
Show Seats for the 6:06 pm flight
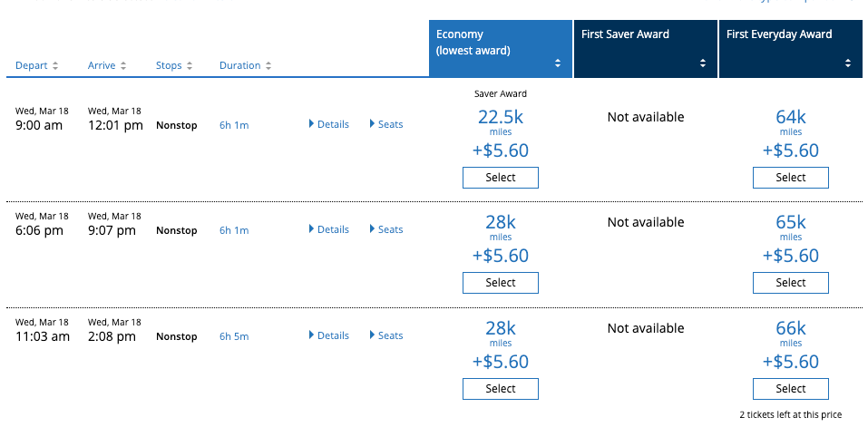pyautogui.click(x=386, y=229)
